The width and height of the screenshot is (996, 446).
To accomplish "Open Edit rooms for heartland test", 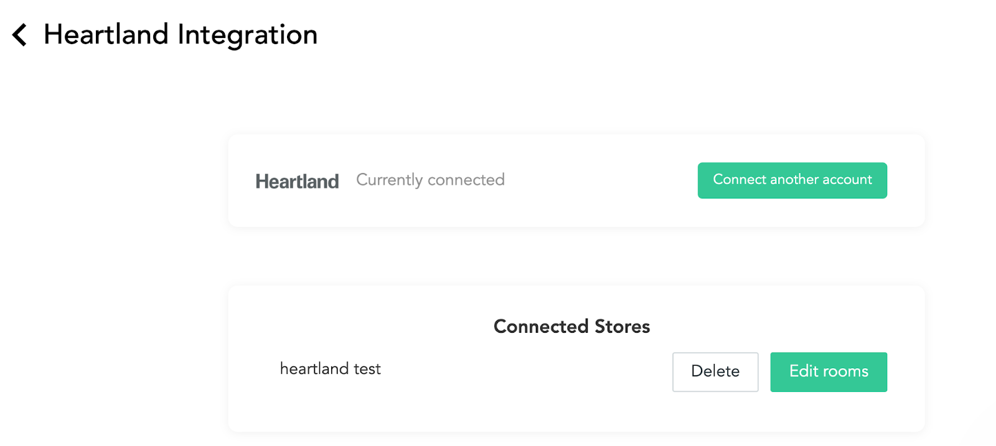I will [x=829, y=371].
